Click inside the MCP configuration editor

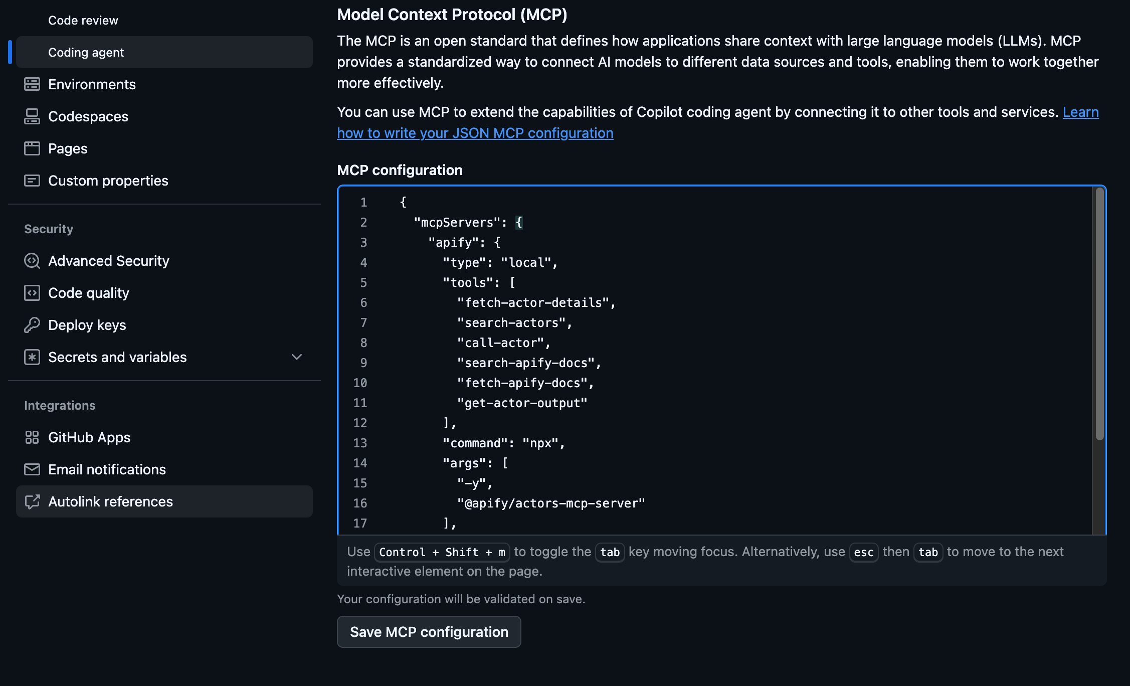click(652, 351)
